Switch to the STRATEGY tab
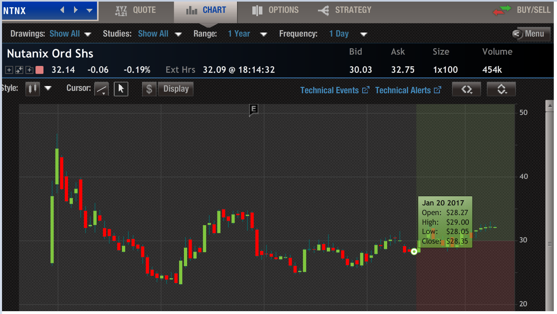Viewport: 557px width, 314px height. (x=345, y=10)
